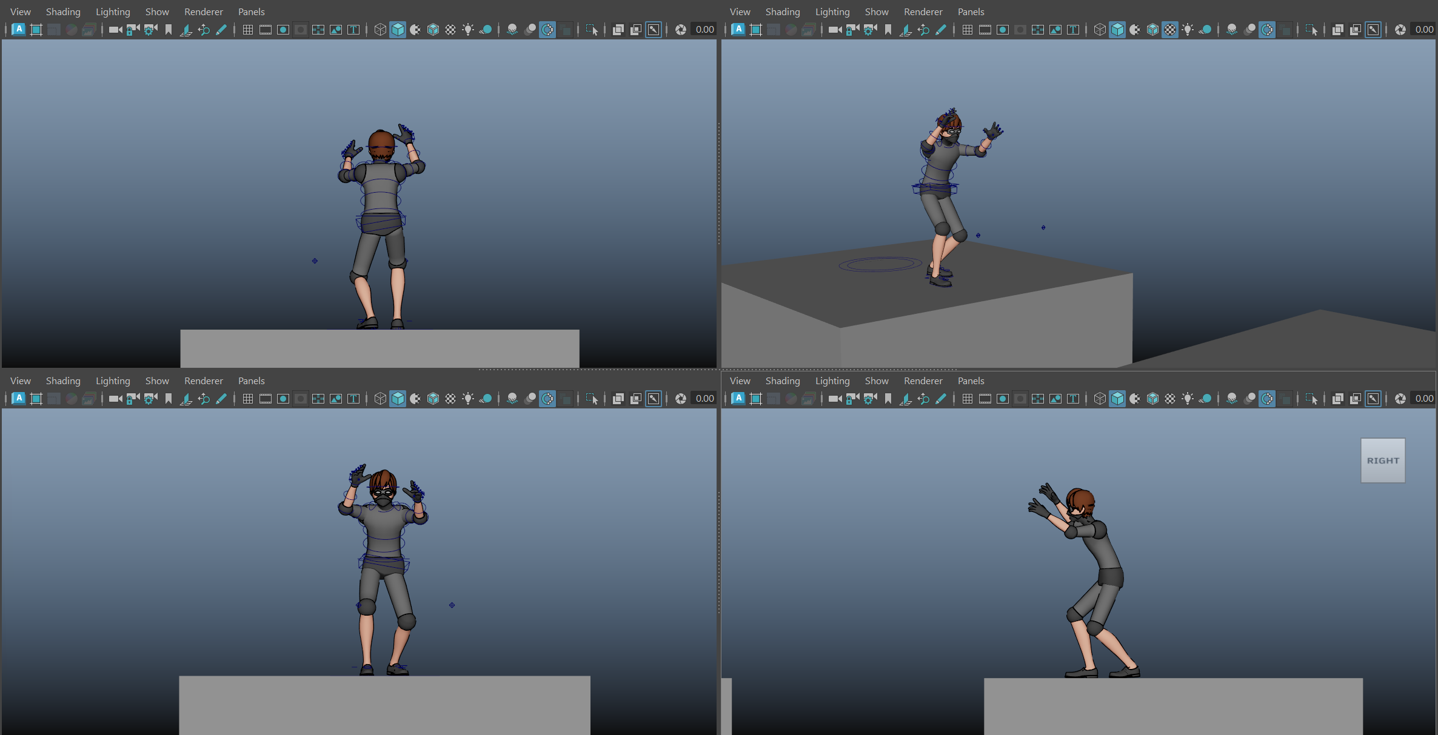Toggle Grid display in top-left panel toolbar
Image resolution: width=1438 pixels, height=735 pixels.
click(247, 30)
